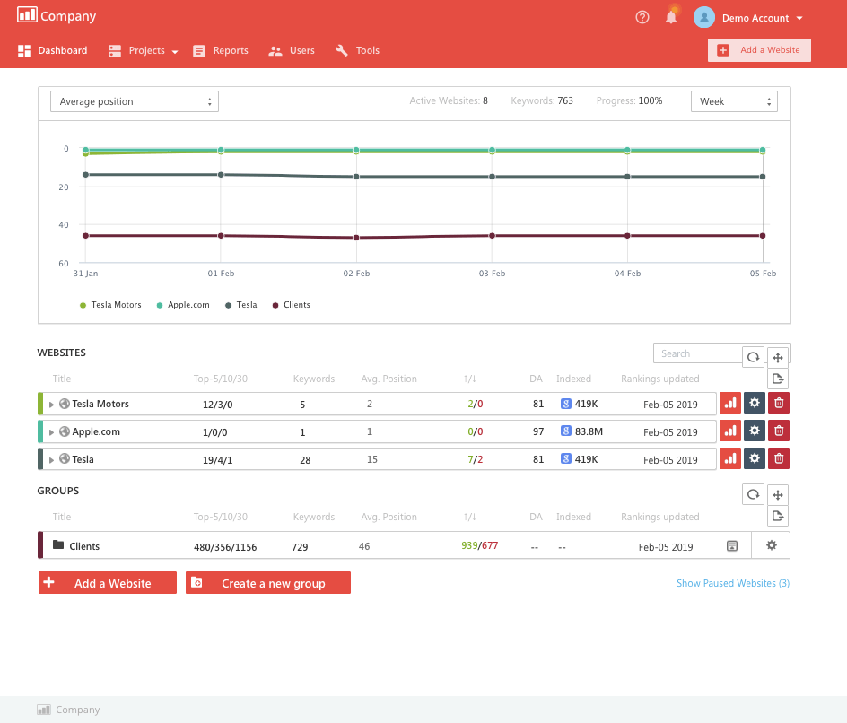847x723 pixels.
Task: Go to Dashboard in navigation
Action: coord(52,51)
